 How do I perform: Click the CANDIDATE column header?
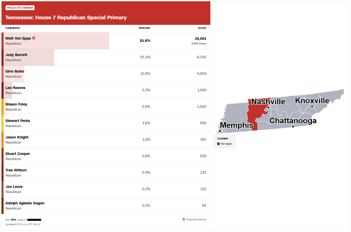[x=13, y=28]
